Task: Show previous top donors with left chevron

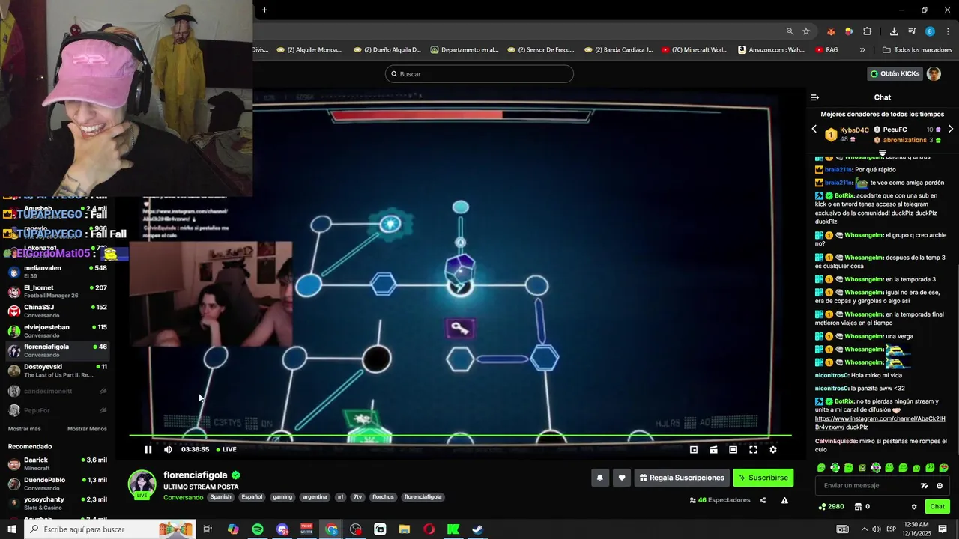Action: pyautogui.click(x=814, y=130)
